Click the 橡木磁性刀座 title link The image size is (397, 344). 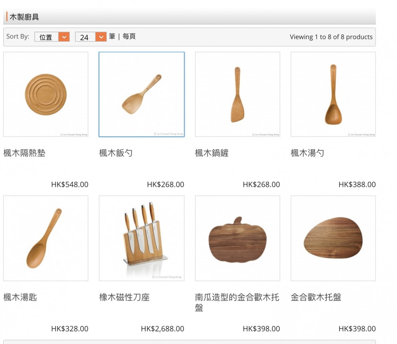(124, 297)
